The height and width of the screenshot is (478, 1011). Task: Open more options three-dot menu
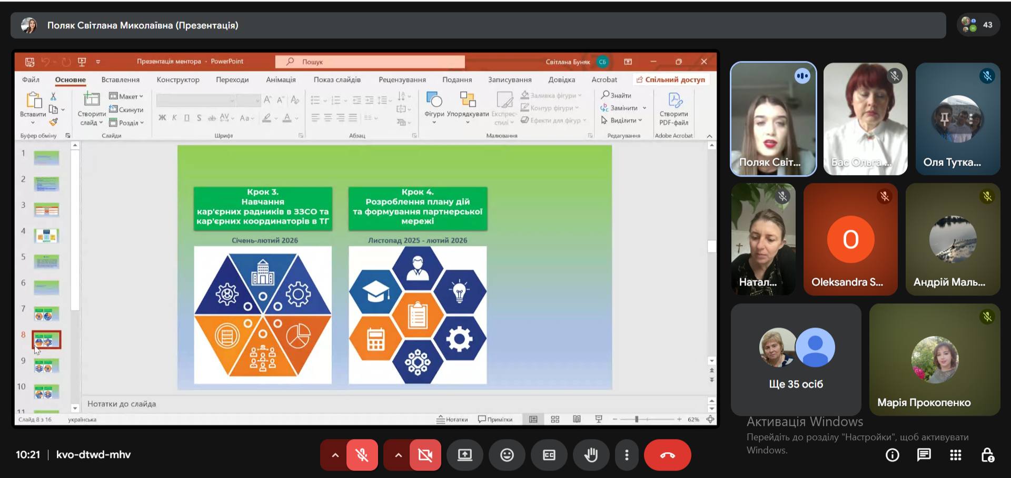click(x=627, y=455)
